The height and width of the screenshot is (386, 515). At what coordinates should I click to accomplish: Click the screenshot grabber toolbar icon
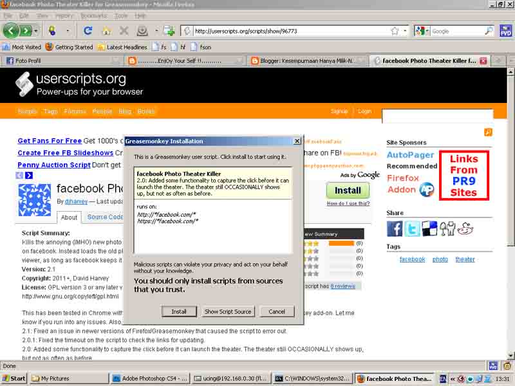tap(142, 31)
